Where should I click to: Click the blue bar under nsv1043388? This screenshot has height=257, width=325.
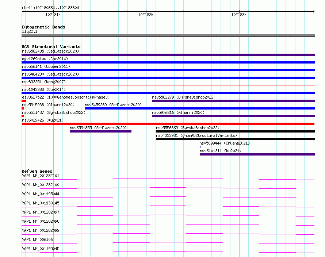pyautogui.click(x=168, y=93)
